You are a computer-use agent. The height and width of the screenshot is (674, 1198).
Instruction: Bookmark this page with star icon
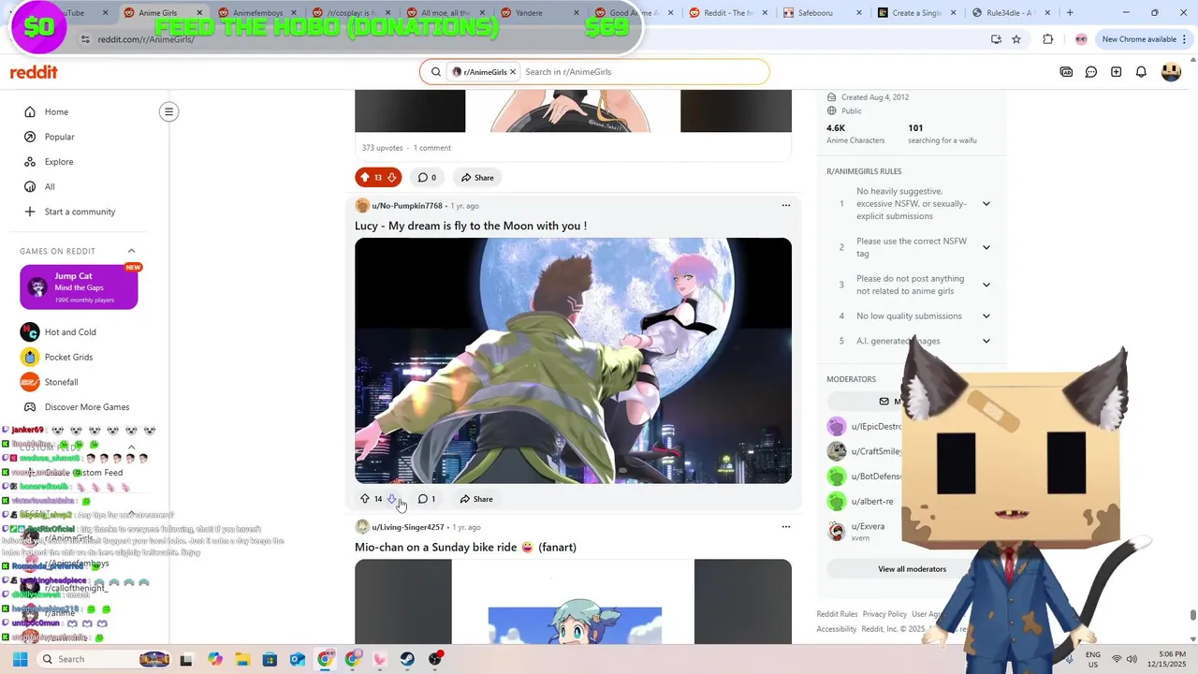pyautogui.click(x=1016, y=39)
